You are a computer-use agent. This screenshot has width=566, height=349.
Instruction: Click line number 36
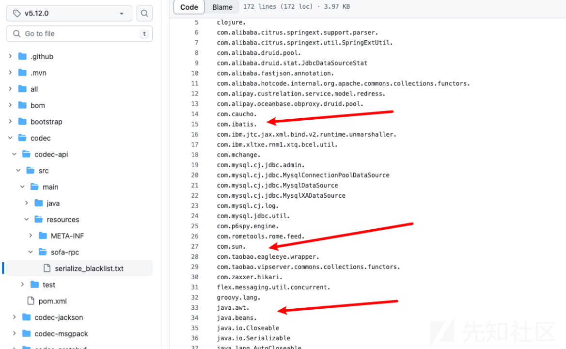coord(195,338)
